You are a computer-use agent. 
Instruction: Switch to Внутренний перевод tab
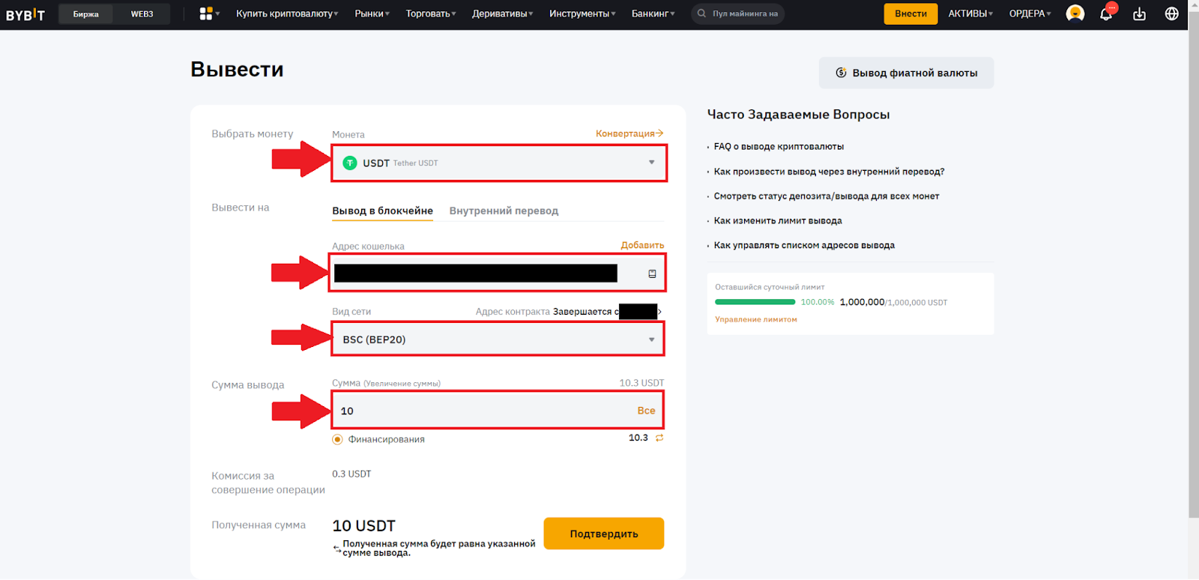tap(504, 211)
